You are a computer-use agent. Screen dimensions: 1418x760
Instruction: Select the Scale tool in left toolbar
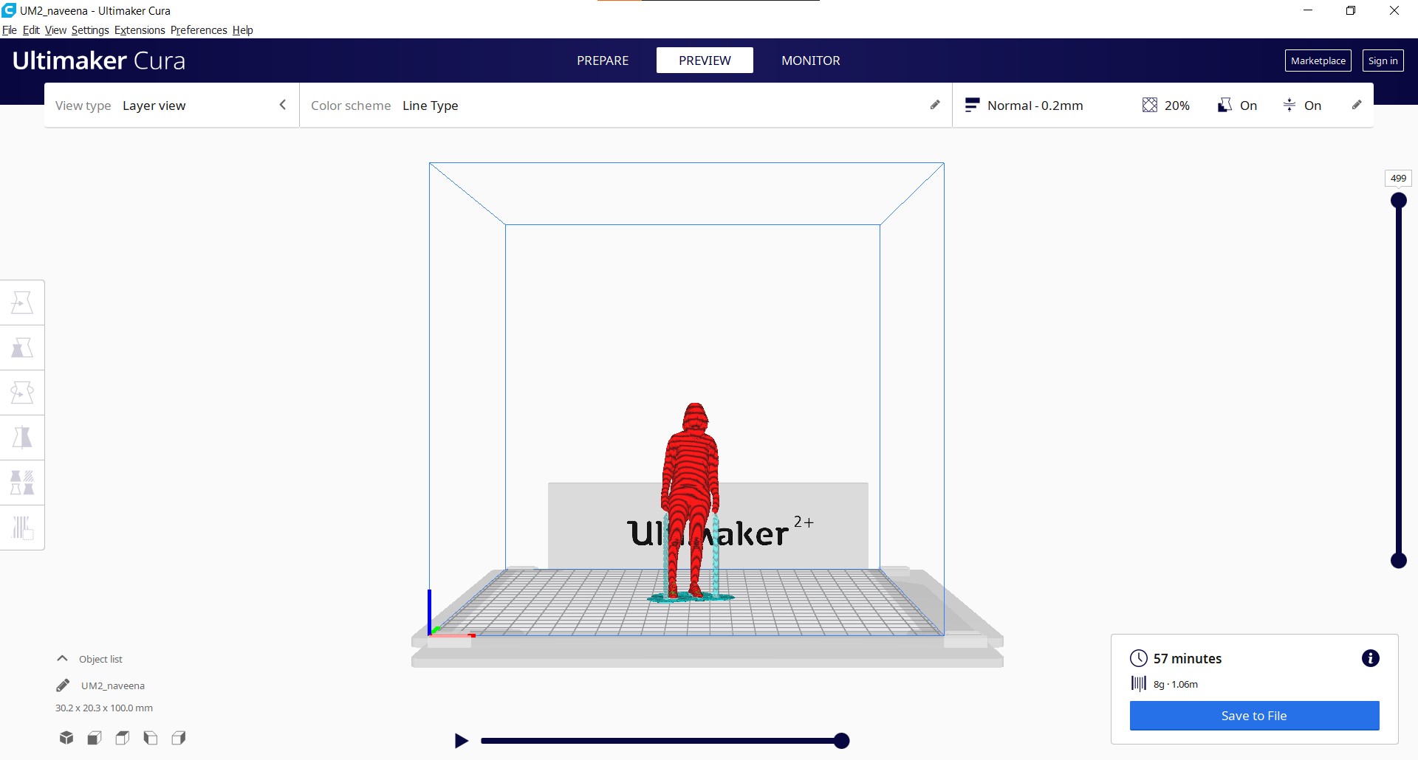click(22, 348)
